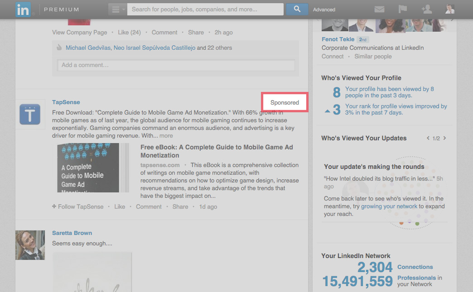
Task: Click the add connections icon
Action: point(426,10)
